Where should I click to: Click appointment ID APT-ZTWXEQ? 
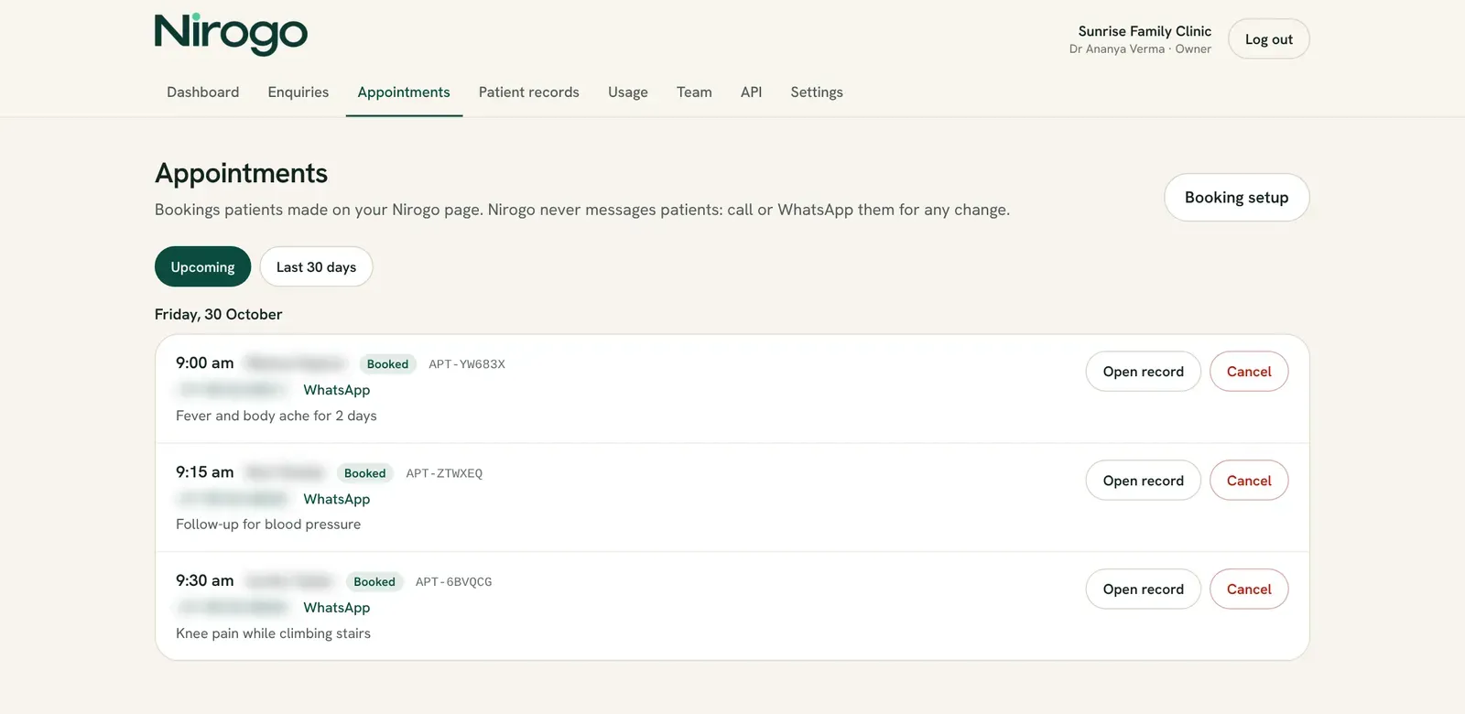tap(444, 473)
